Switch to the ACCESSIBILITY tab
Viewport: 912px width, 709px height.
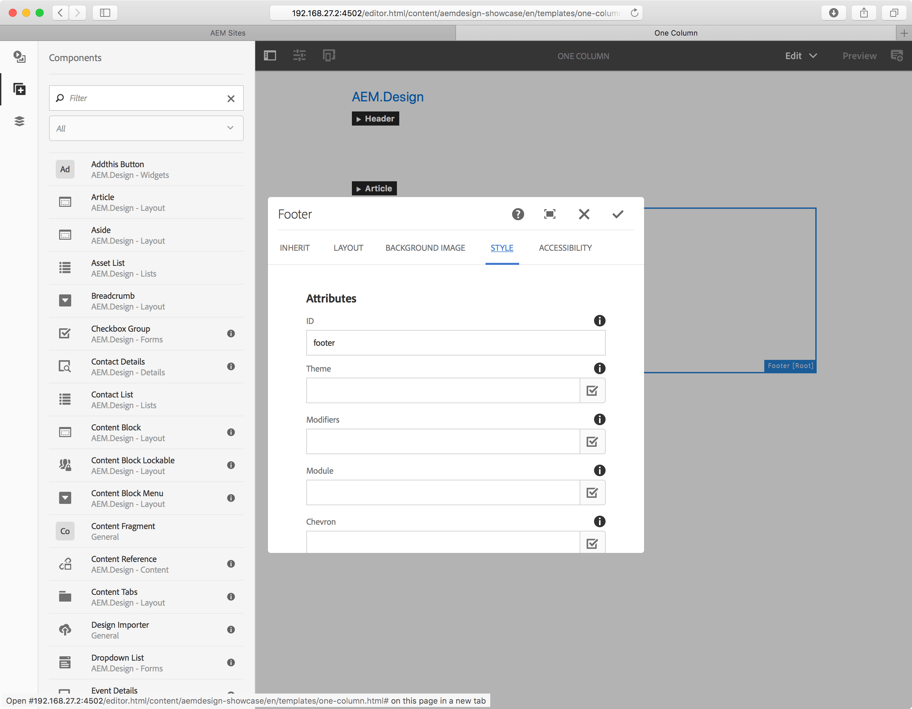tap(565, 248)
